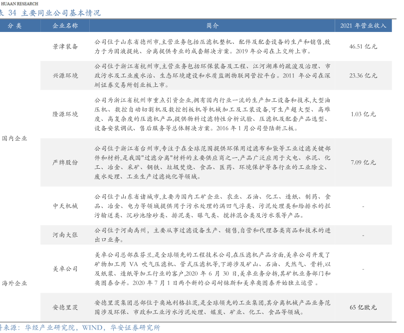404x333 pixels.
Task: Select the company name 兴源环境
Action: point(65,75)
